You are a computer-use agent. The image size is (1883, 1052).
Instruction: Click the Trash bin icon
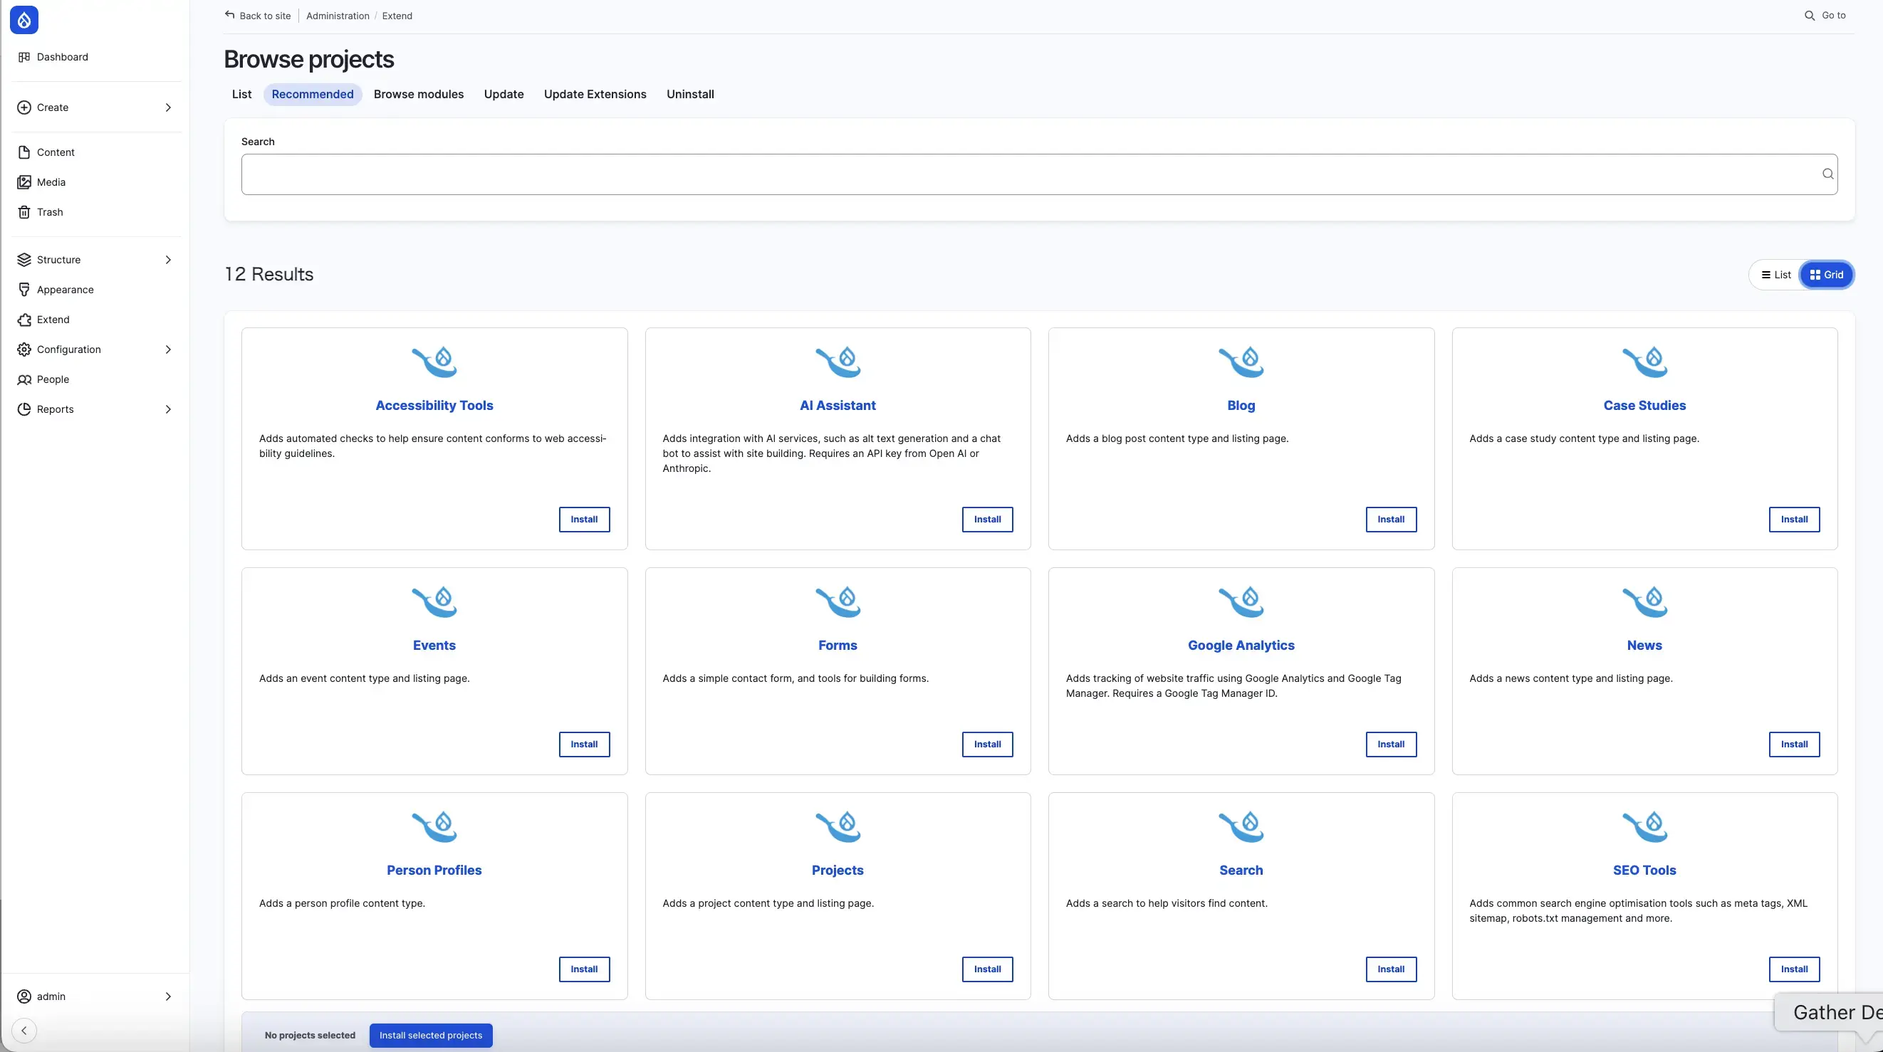point(24,212)
